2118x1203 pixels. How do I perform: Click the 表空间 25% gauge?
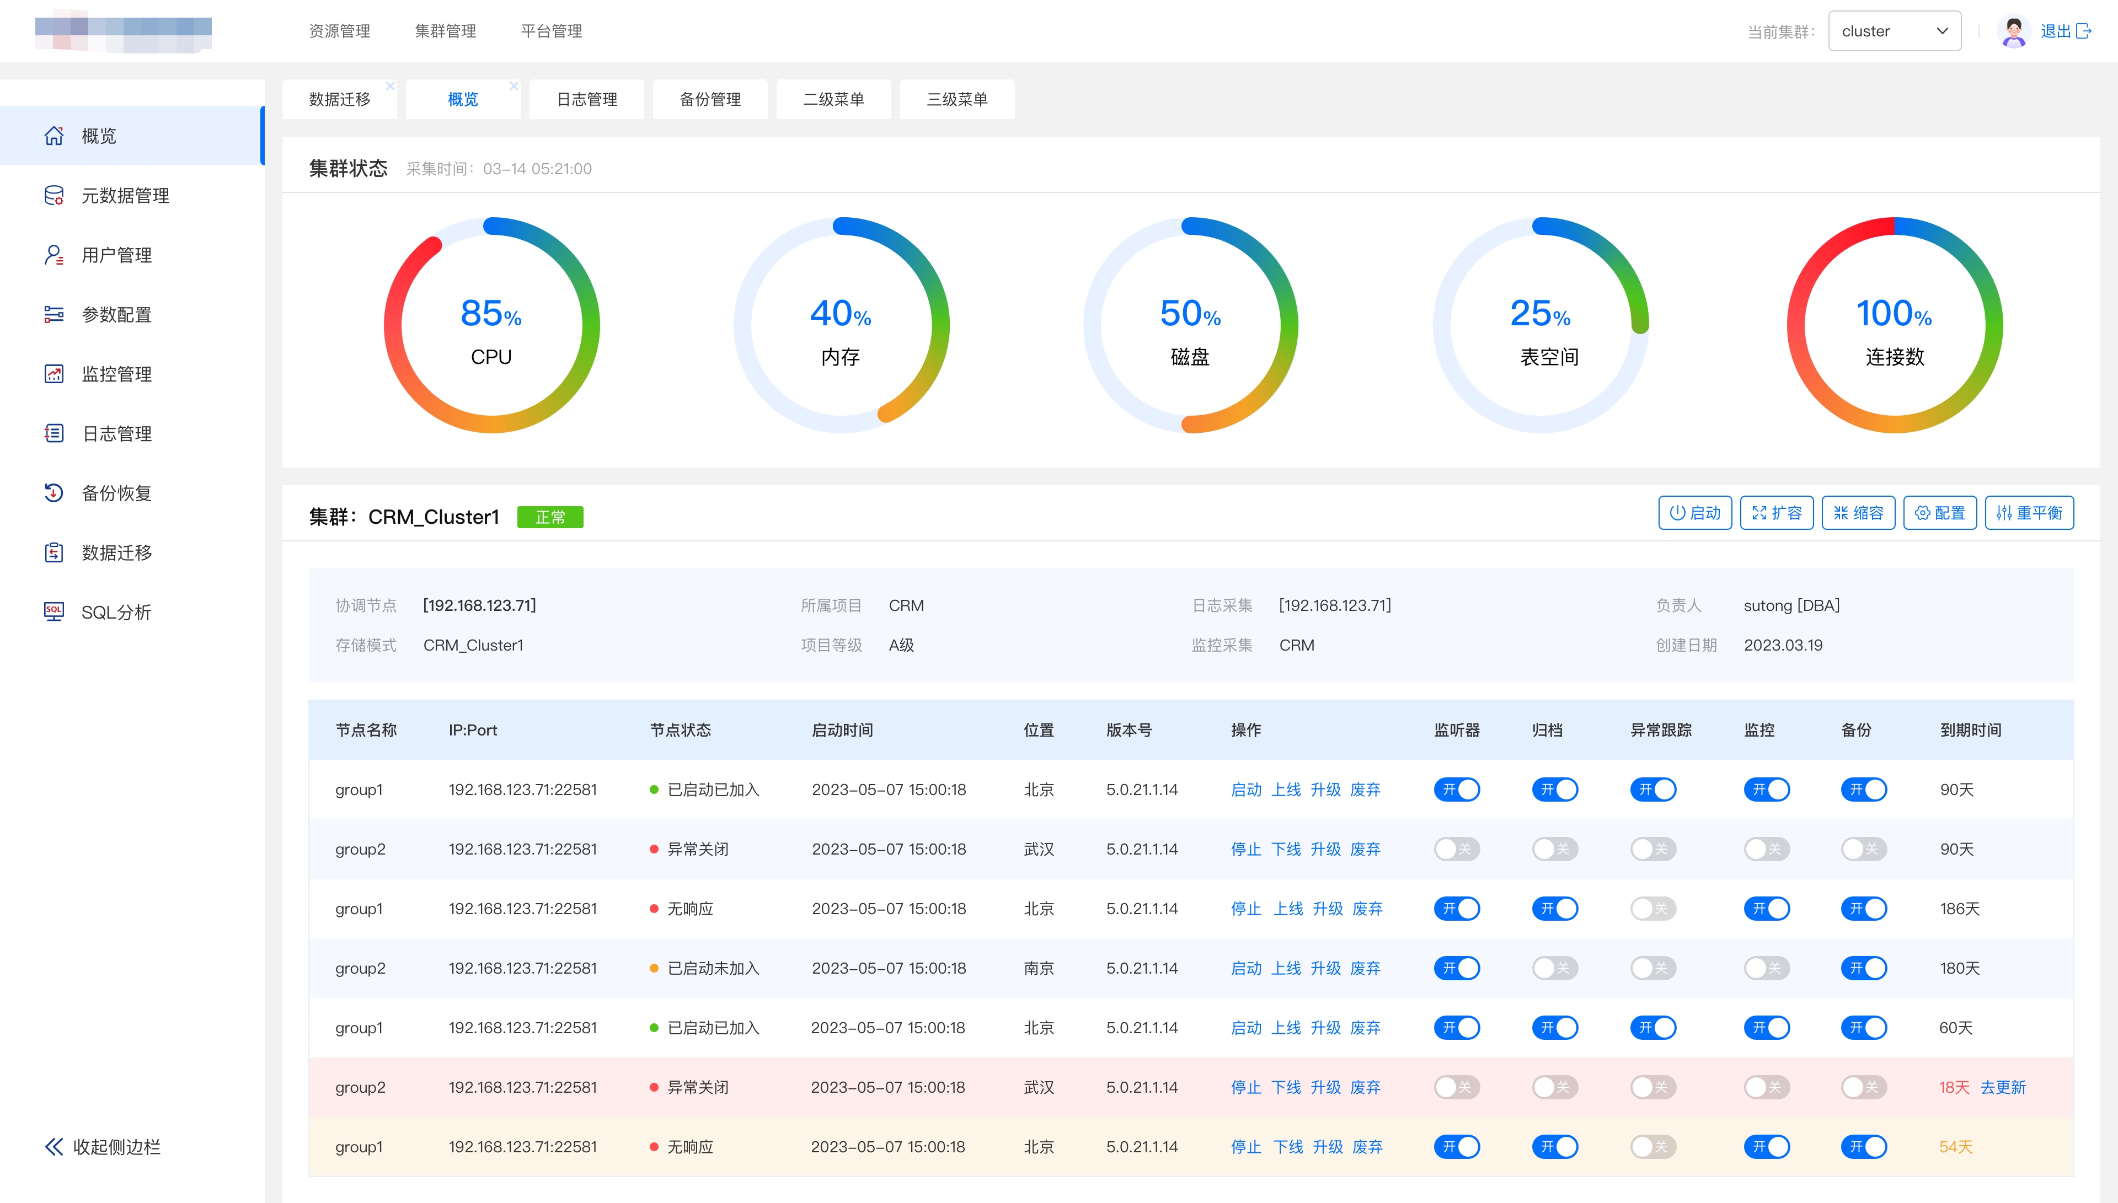(x=1541, y=325)
